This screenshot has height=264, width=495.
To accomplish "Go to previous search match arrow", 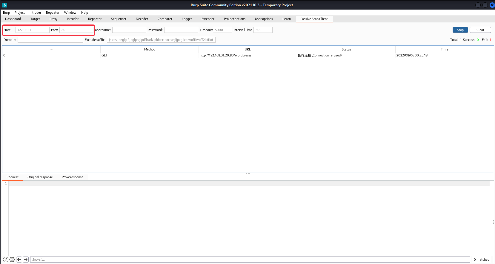I will click(x=19, y=260).
